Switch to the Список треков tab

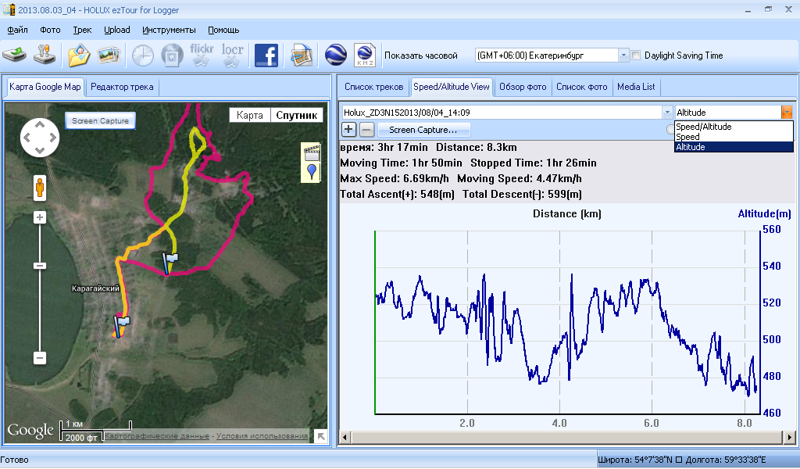click(374, 87)
